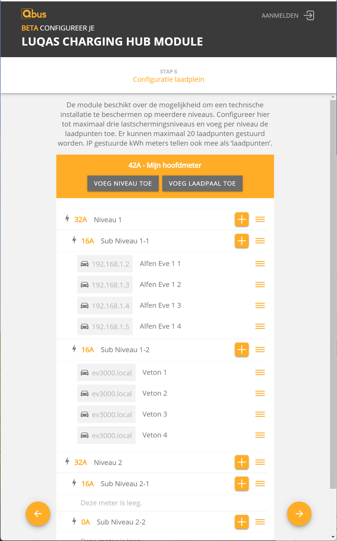Open Sub Niveau 2-1 hamburger menu

(x=260, y=484)
